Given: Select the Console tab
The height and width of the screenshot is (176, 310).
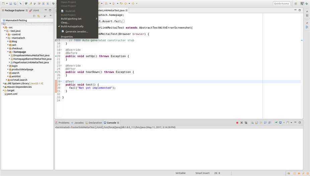Looking at the screenshot, I should (x=111, y=123).
